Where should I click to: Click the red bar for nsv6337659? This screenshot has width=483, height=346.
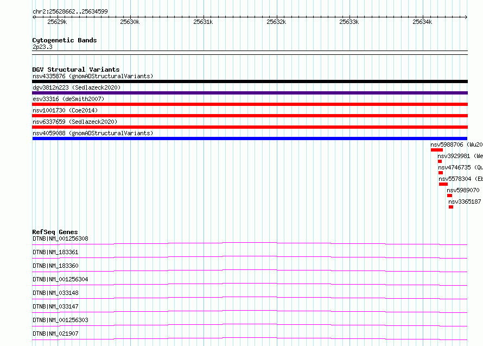tap(250, 127)
